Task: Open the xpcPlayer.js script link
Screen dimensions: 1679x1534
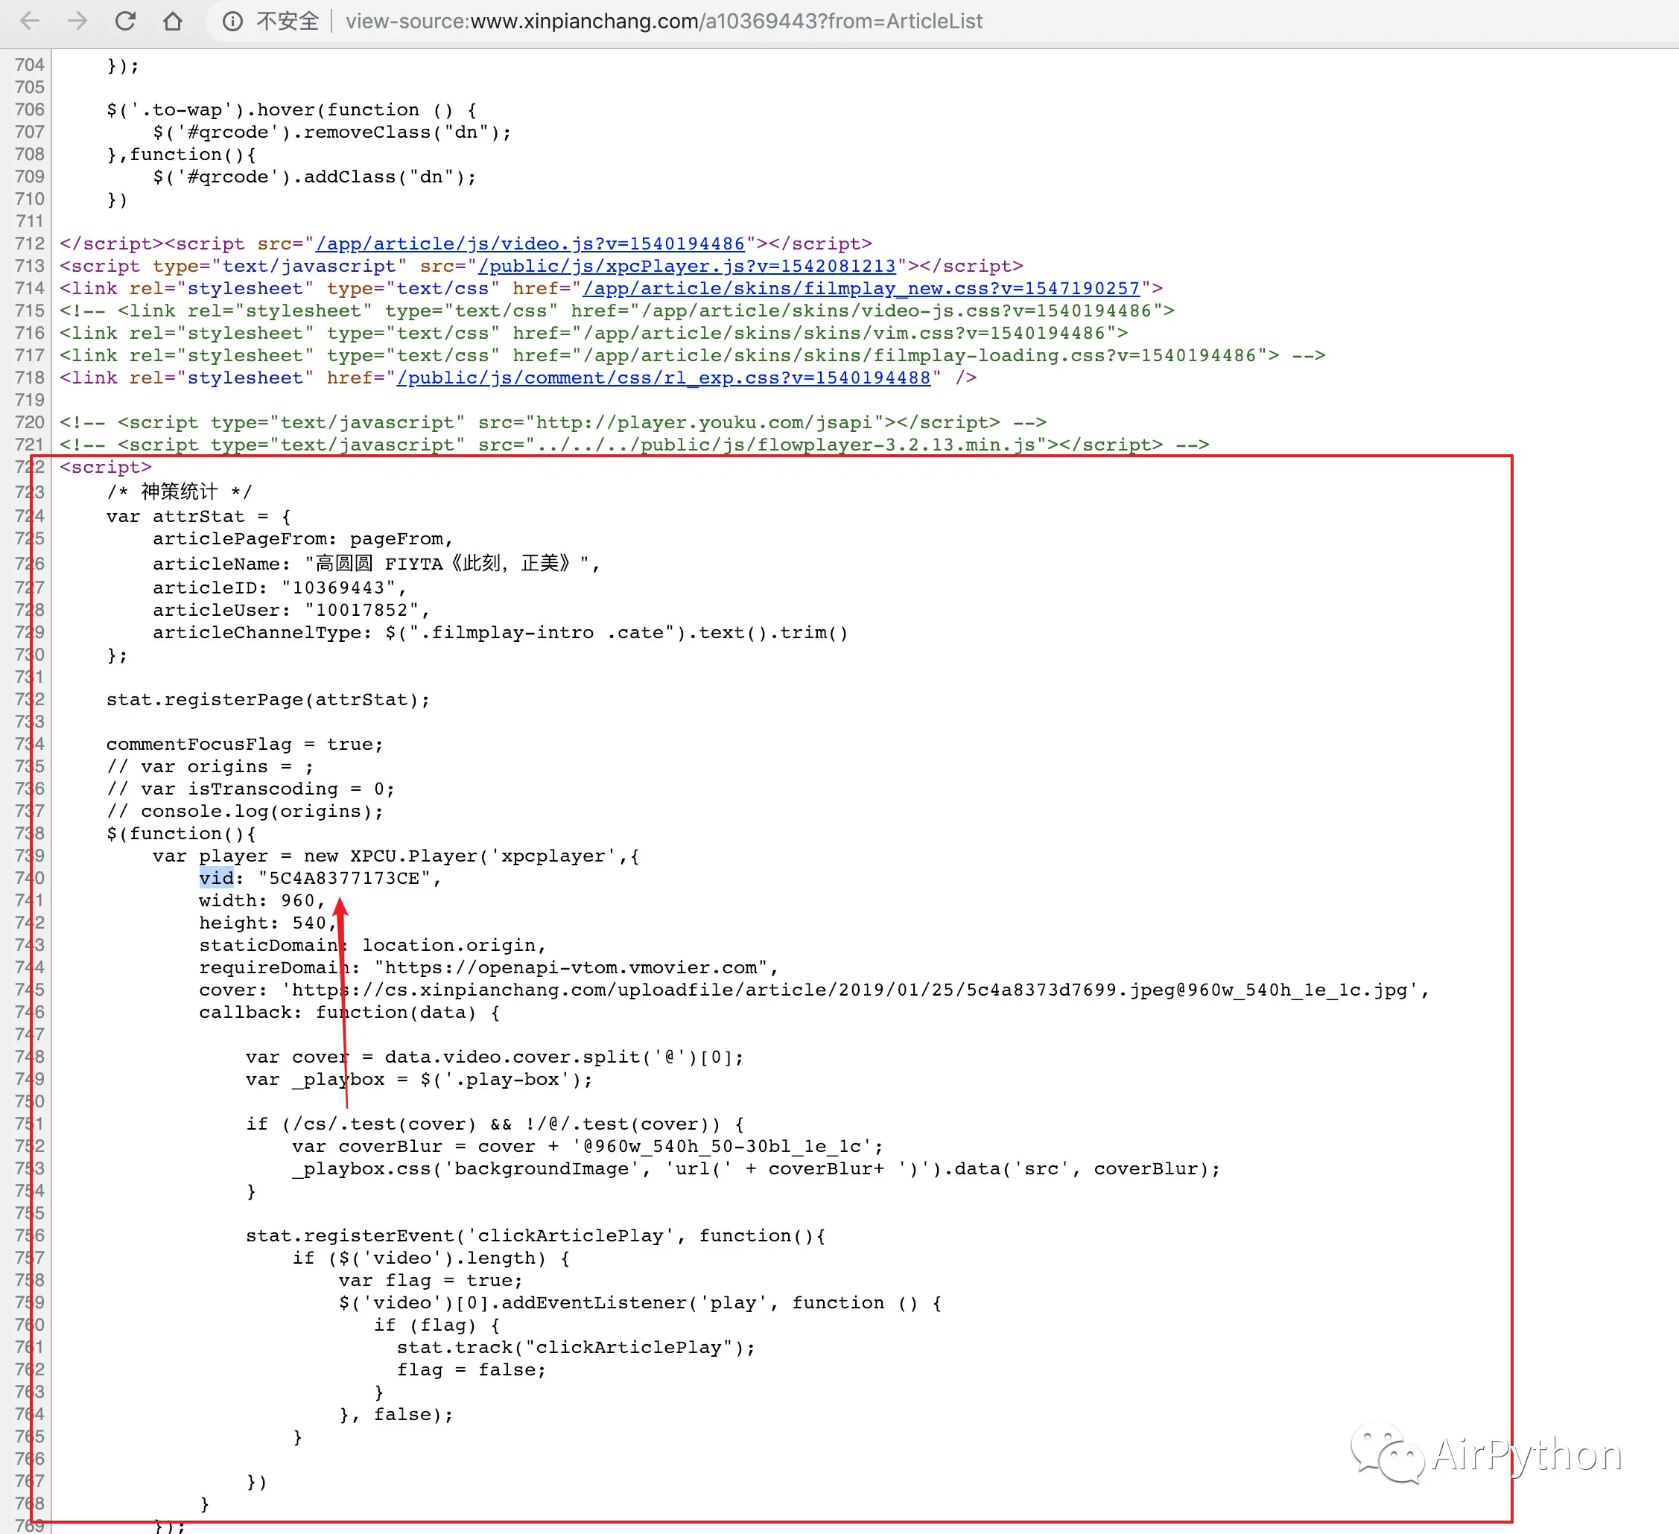Action: click(x=687, y=267)
